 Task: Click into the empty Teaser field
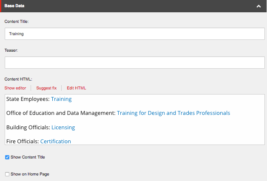coord(134,63)
